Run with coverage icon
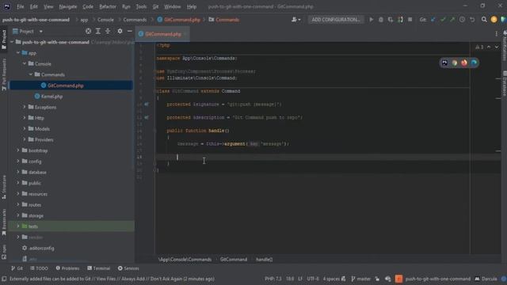Image resolution: width=507 pixels, height=285 pixels. click(391, 20)
